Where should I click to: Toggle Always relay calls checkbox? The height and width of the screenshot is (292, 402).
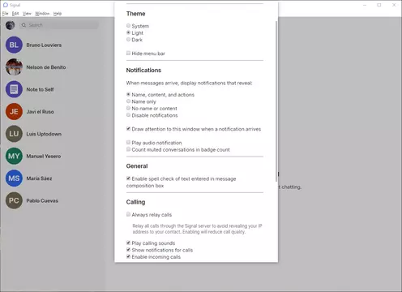click(x=128, y=214)
